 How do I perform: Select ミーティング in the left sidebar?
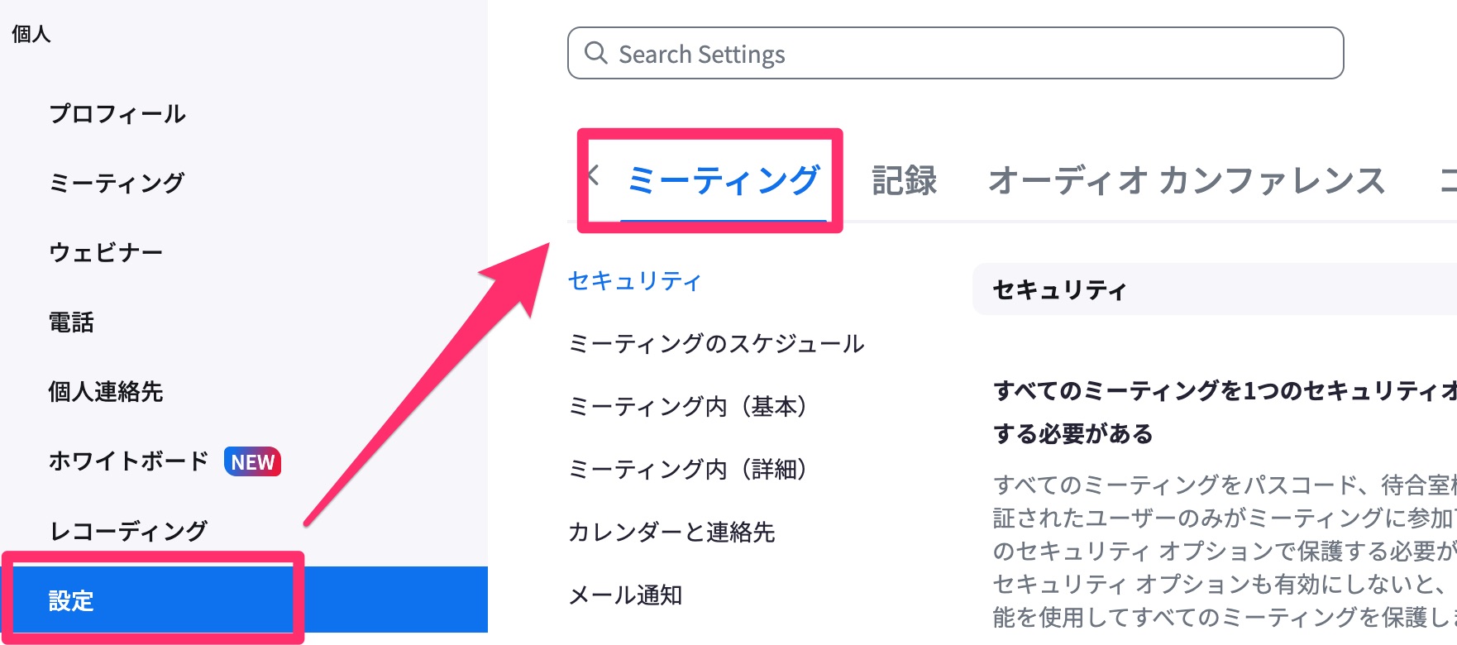coord(117,183)
